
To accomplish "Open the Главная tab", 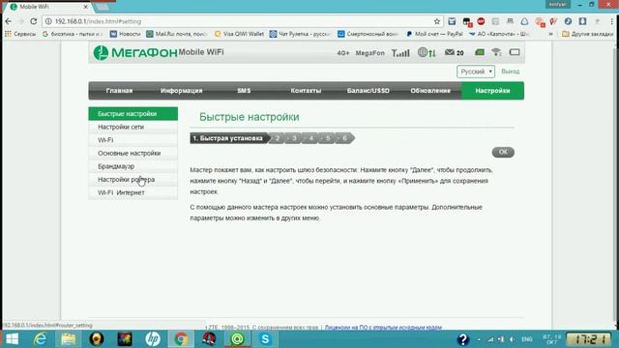I will tap(119, 91).
